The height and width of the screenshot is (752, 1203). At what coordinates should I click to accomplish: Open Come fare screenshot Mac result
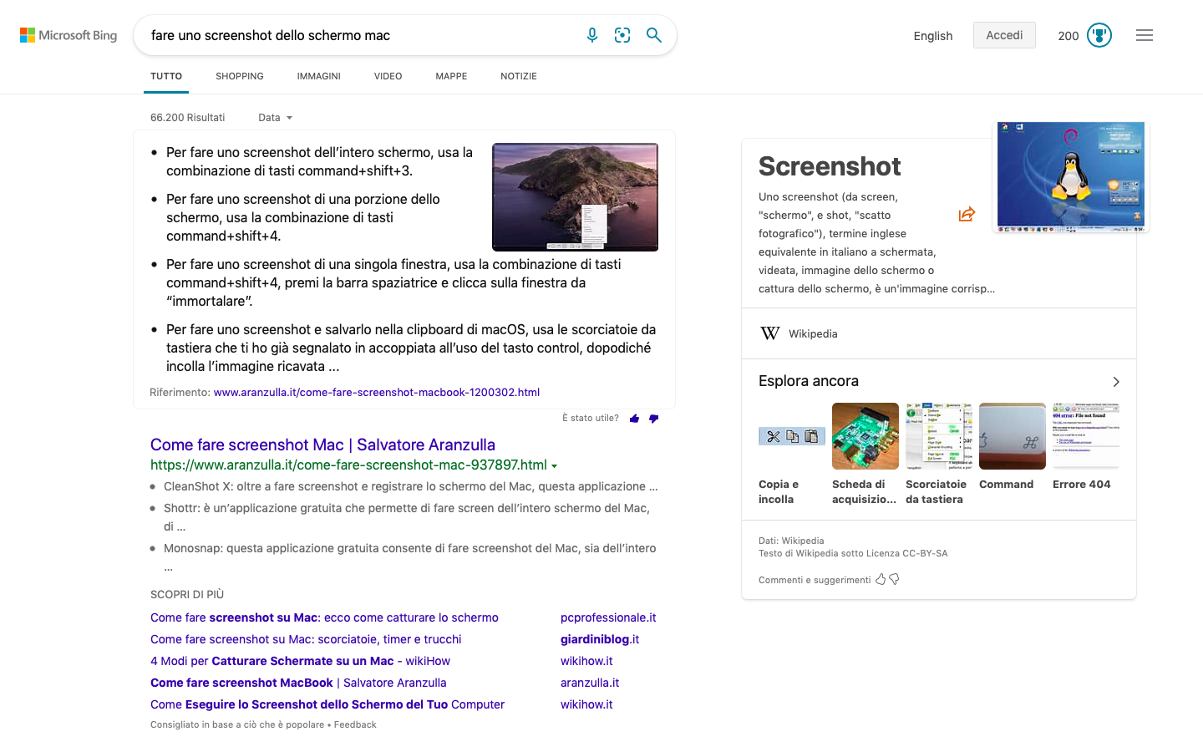[x=322, y=445]
